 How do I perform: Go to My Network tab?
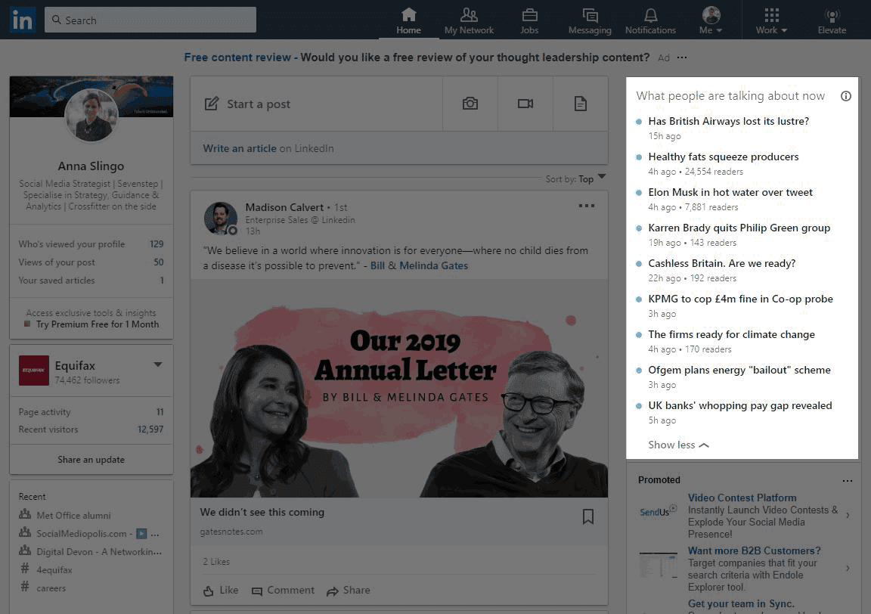click(469, 20)
